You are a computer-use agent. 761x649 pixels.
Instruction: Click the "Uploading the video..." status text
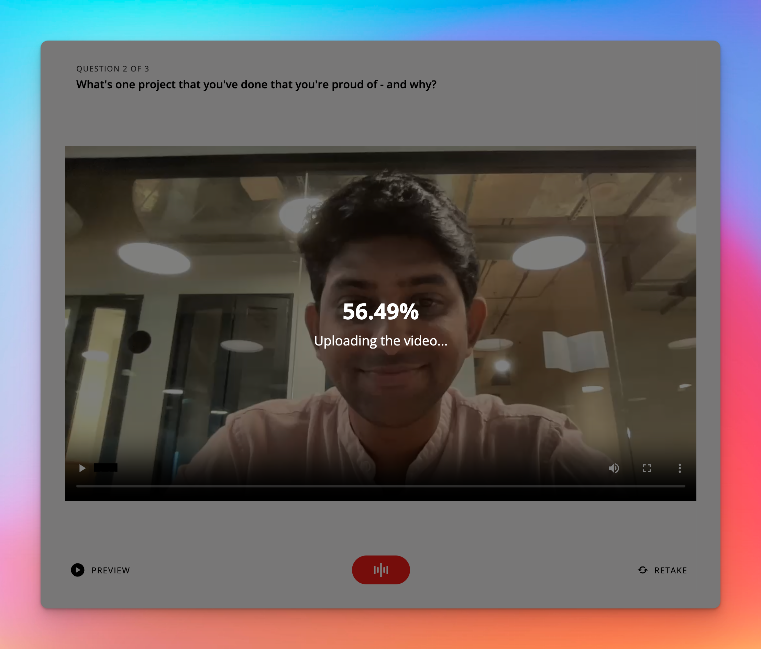pos(380,341)
